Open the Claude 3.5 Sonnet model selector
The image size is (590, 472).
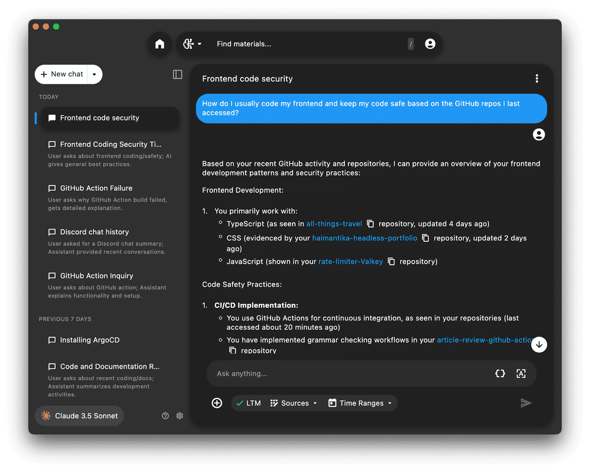[80, 416]
